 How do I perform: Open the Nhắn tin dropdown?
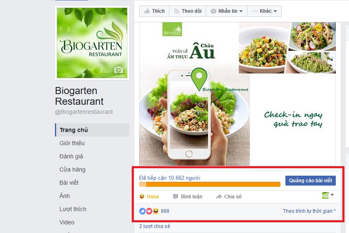point(227,11)
